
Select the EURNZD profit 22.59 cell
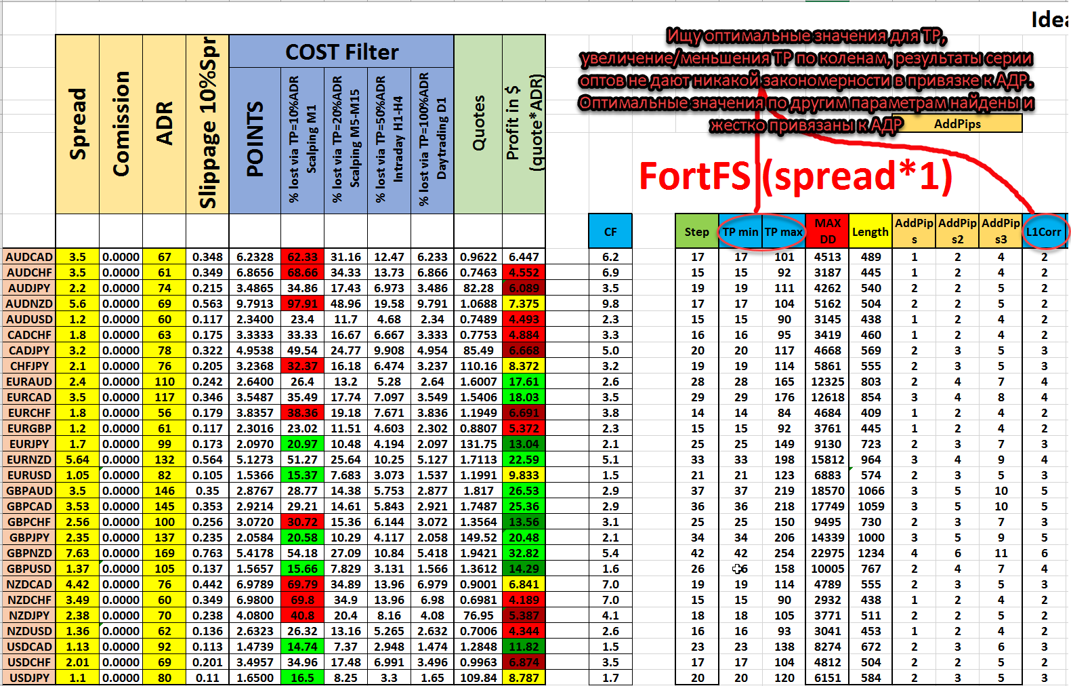click(524, 460)
